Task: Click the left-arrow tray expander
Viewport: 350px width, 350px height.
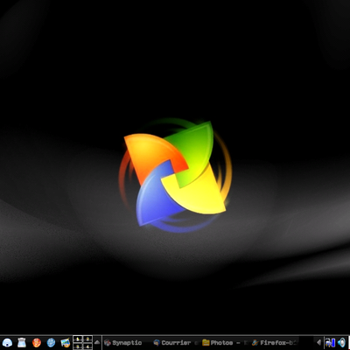Action: (318, 342)
